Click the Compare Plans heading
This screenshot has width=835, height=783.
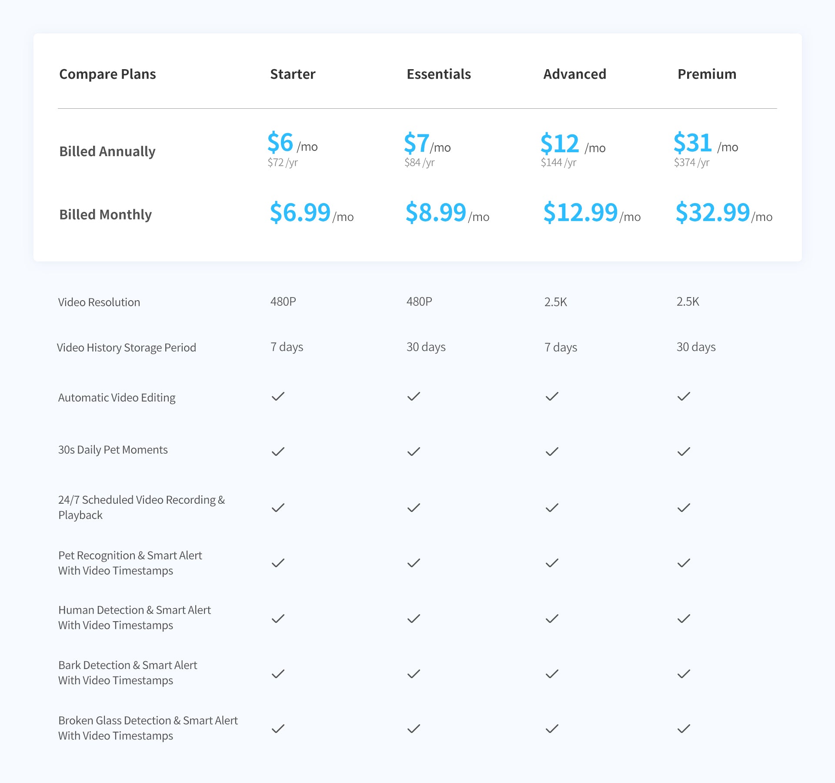[107, 74]
